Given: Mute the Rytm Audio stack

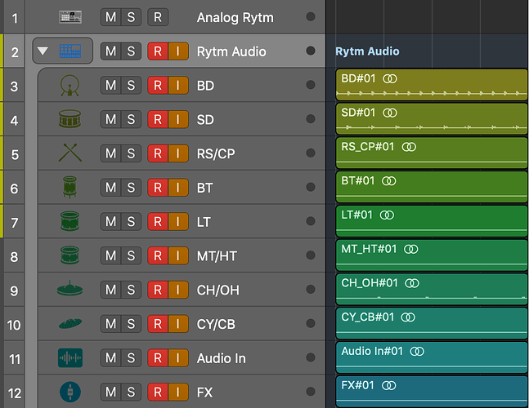Looking at the screenshot, I should (x=110, y=51).
